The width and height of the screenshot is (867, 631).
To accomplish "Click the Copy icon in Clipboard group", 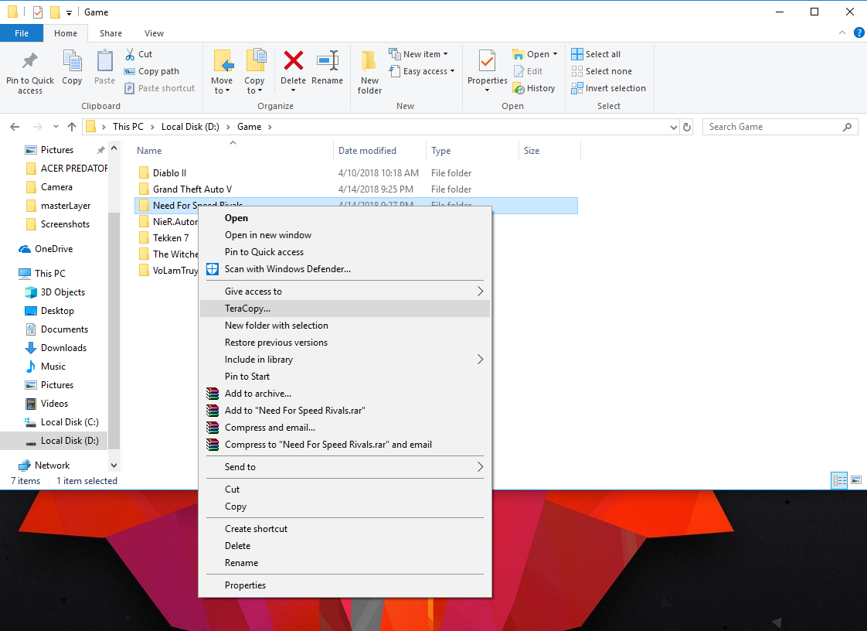I will coord(72,61).
